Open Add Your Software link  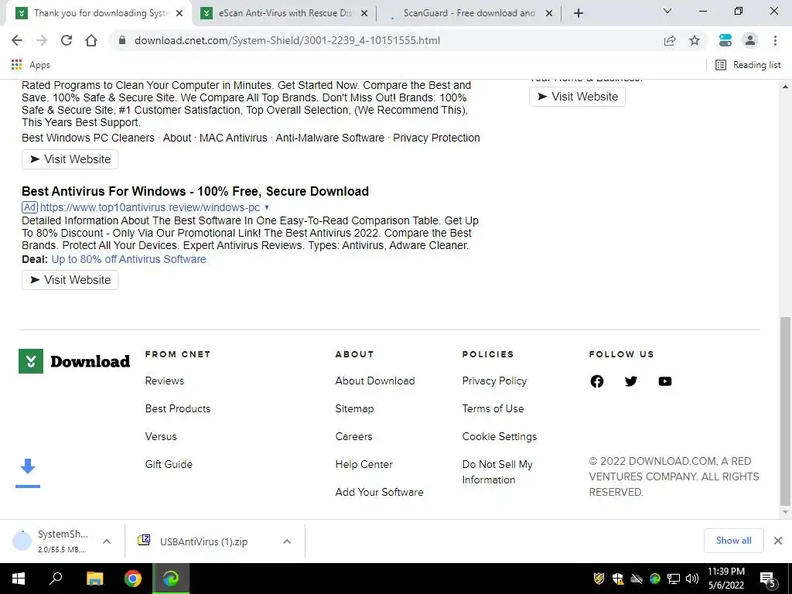point(379,492)
